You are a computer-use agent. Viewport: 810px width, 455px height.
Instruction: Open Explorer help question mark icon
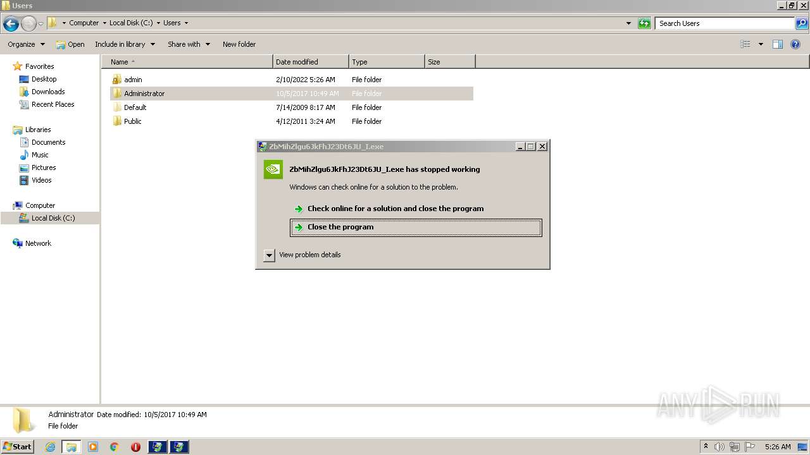[x=795, y=44]
